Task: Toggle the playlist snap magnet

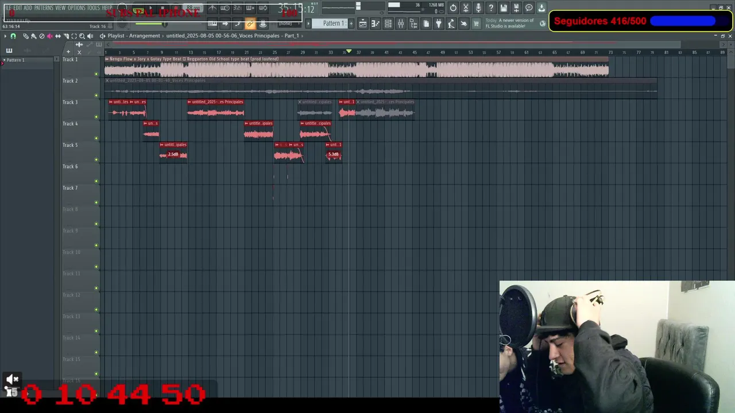Action: click(x=13, y=36)
